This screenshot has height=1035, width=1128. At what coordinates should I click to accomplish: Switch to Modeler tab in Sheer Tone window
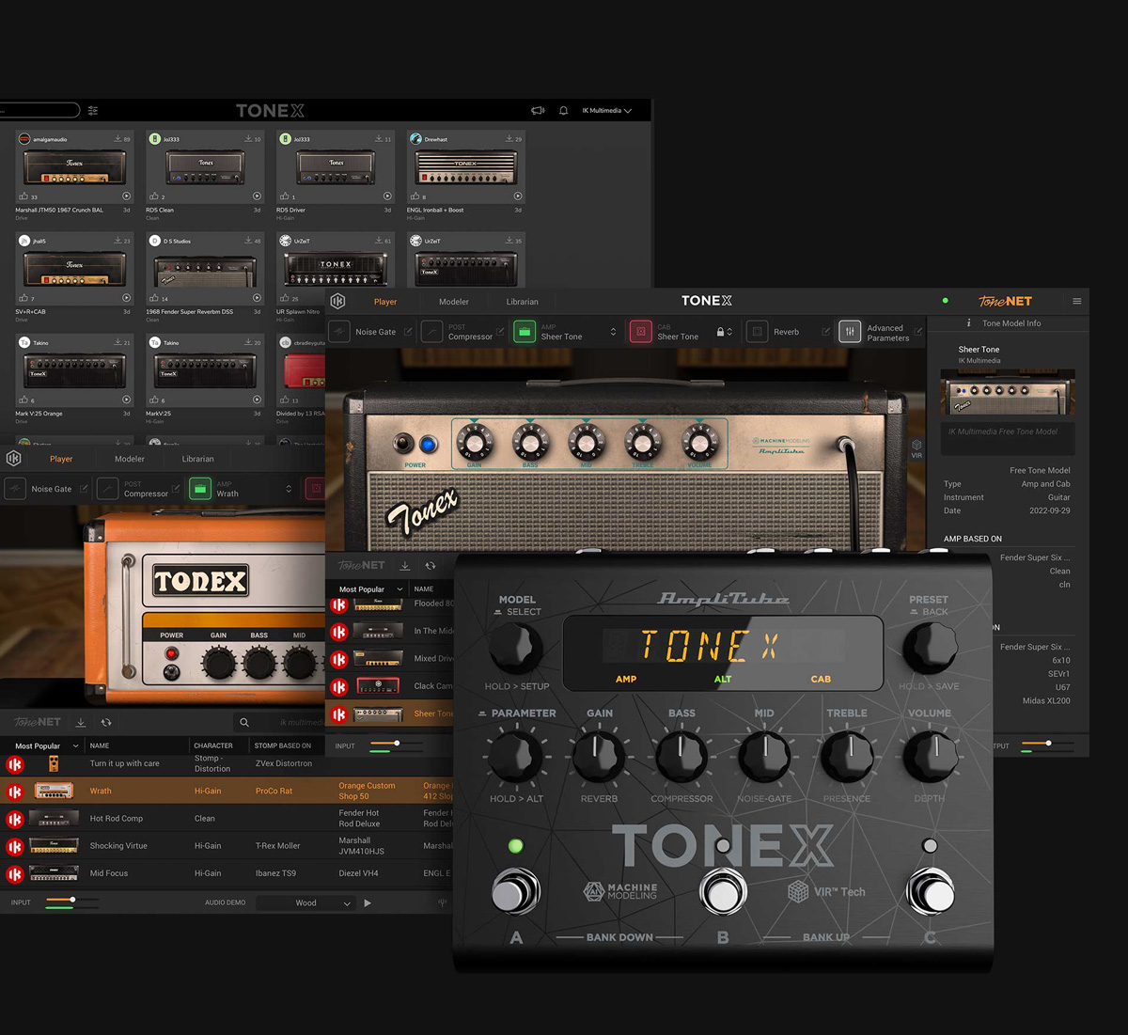(454, 302)
